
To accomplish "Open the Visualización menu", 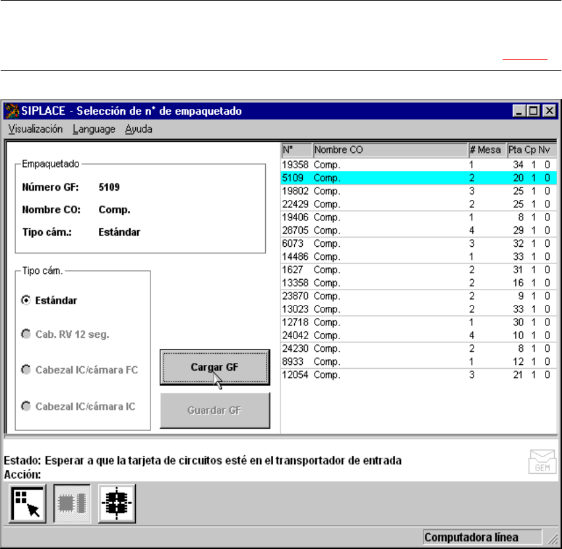I will pos(36,129).
